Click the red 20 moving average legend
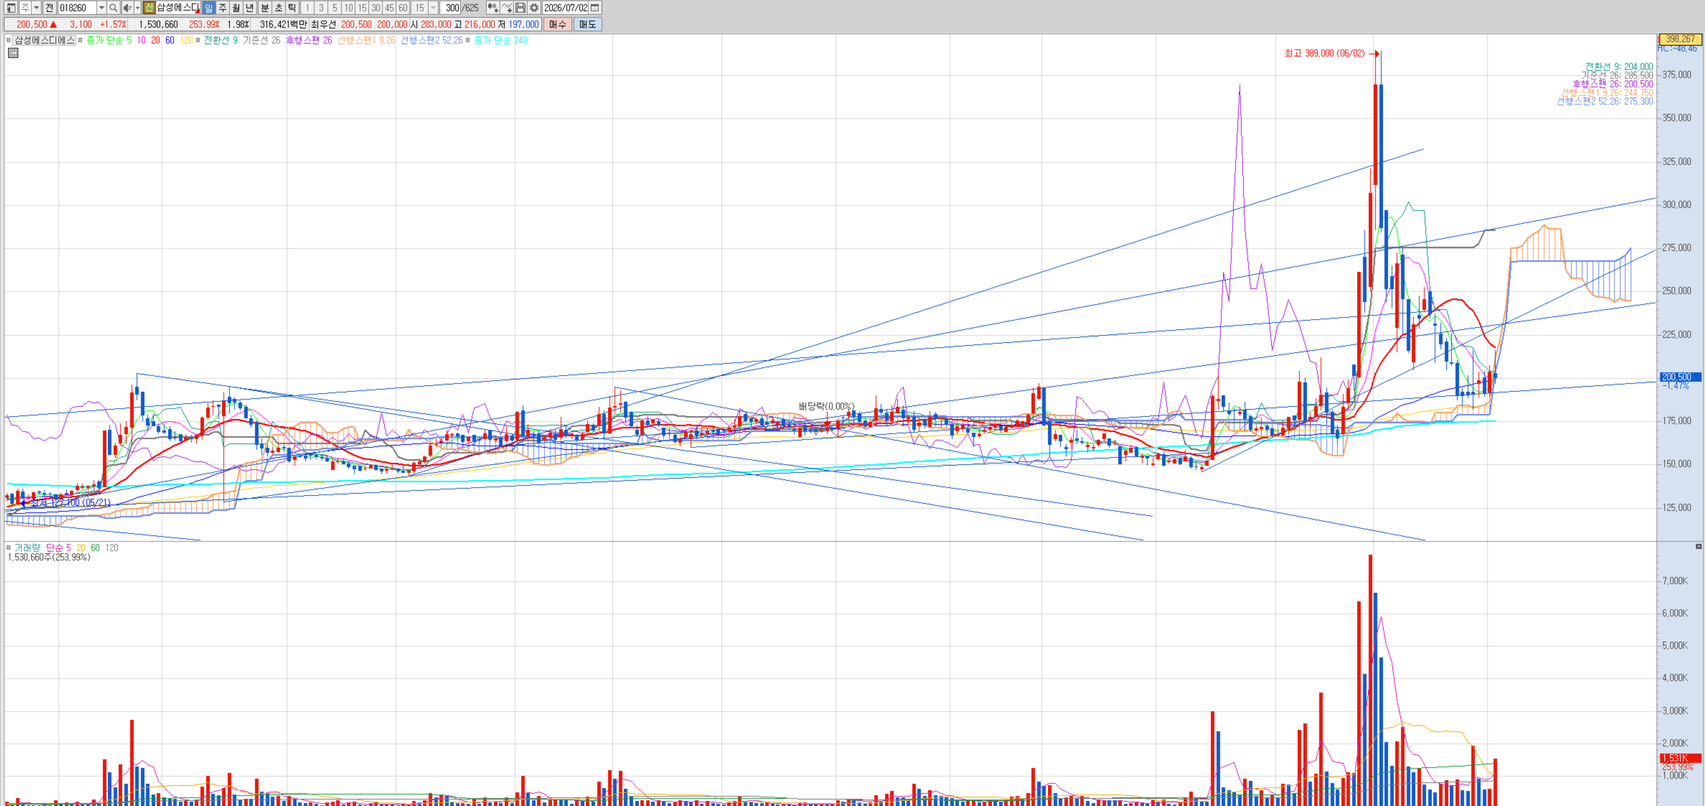Image resolution: width=1705 pixels, height=806 pixels. tap(155, 40)
